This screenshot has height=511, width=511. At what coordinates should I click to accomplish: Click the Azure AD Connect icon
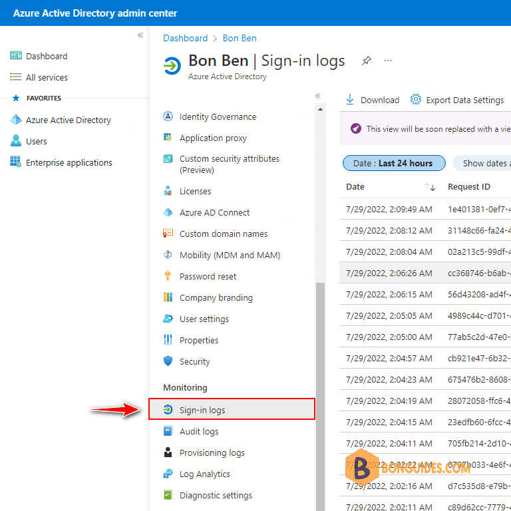click(x=168, y=212)
